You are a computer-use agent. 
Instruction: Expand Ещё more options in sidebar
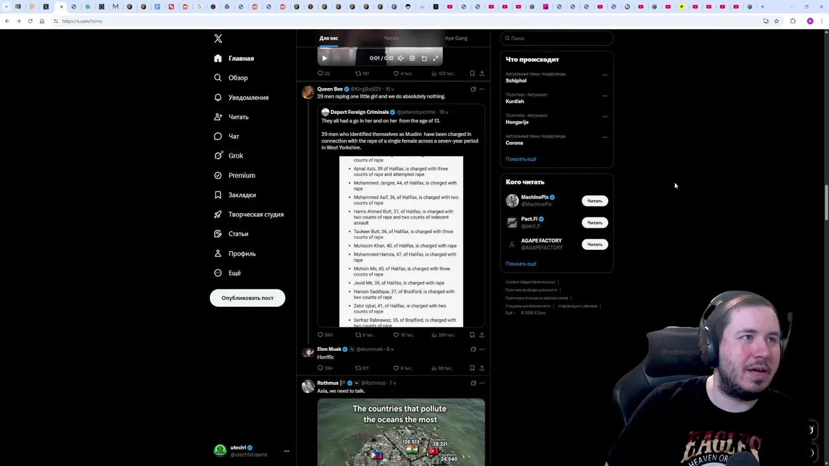click(x=227, y=272)
